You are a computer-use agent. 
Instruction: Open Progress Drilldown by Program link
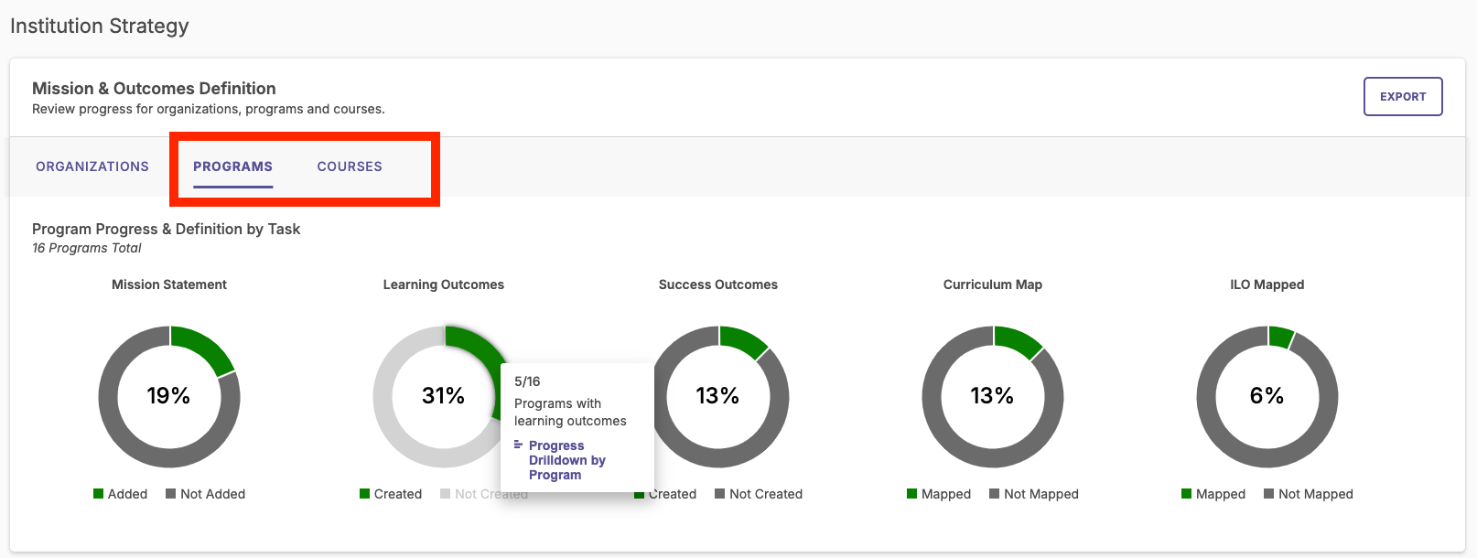click(x=567, y=460)
